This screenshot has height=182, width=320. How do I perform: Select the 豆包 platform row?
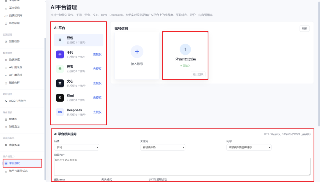point(79,40)
